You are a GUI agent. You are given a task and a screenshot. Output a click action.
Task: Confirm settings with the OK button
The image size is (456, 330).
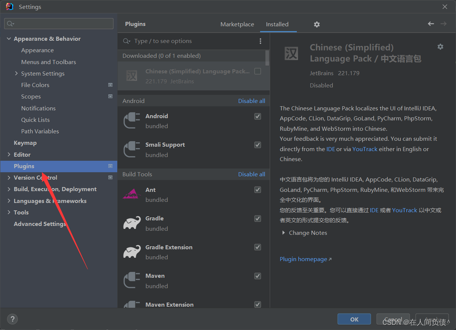[x=354, y=319]
